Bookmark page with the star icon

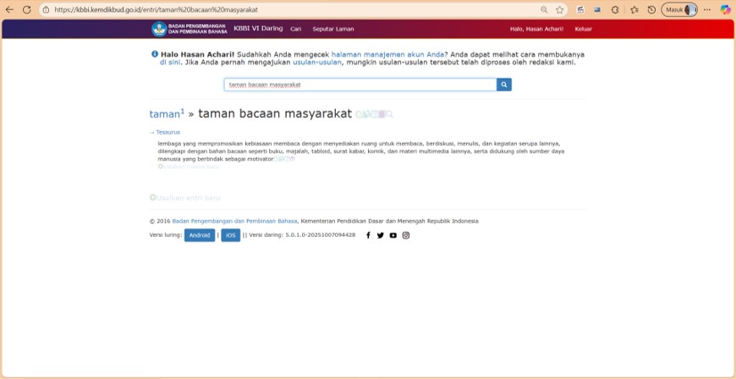click(x=560, y=9)
